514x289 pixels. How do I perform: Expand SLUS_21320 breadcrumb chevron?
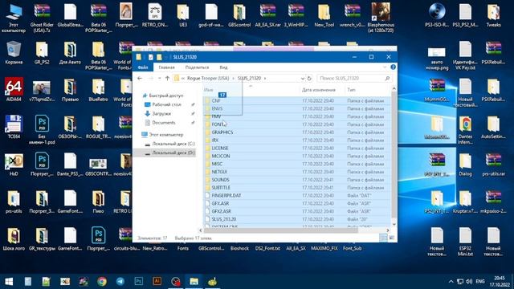click(x=265, y=79)
